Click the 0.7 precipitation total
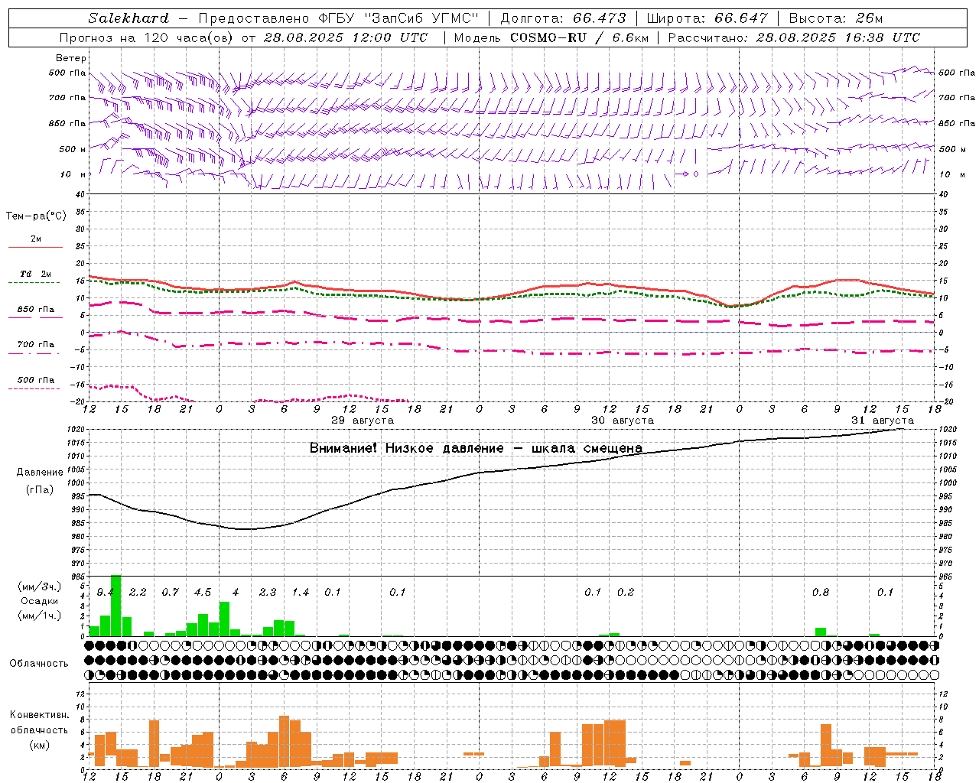979x783 pixels. 171,593
